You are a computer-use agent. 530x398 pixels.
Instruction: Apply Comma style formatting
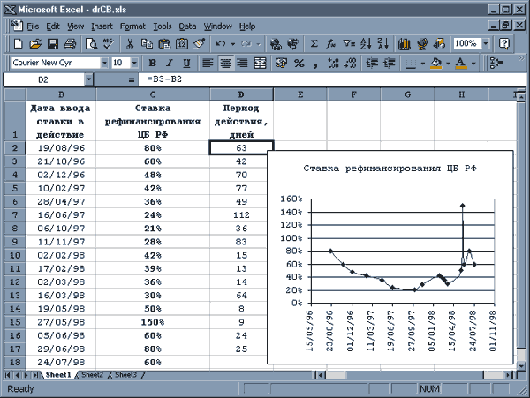[315, 63]
